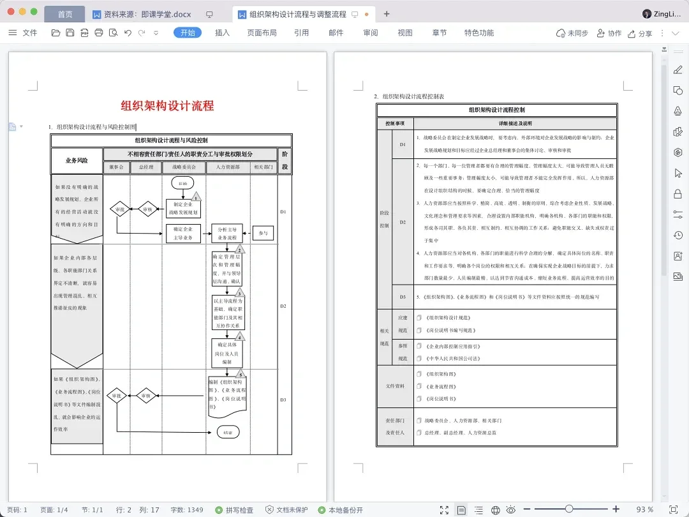Viewport: 689px width, 517px height.
Task: Expand the browser tab dropdown next to document title
Action: (356, 13)
